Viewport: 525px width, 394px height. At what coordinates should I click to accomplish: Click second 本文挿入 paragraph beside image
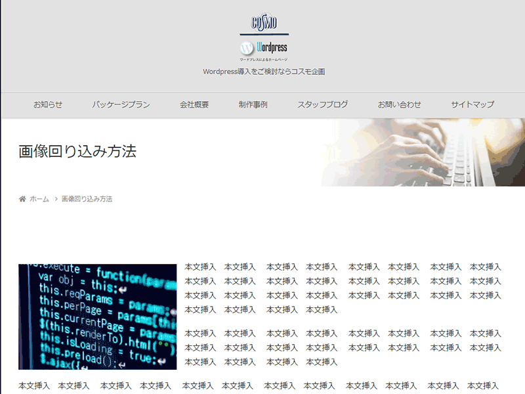click(x=343, y=347)
